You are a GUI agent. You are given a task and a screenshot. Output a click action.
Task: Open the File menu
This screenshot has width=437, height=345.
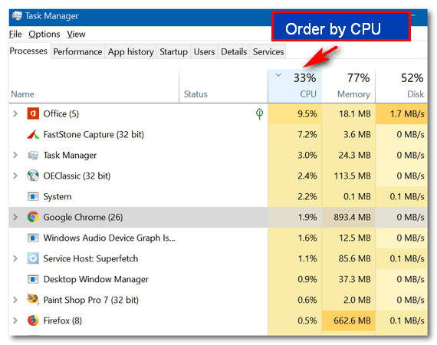(x=15, y=34)
